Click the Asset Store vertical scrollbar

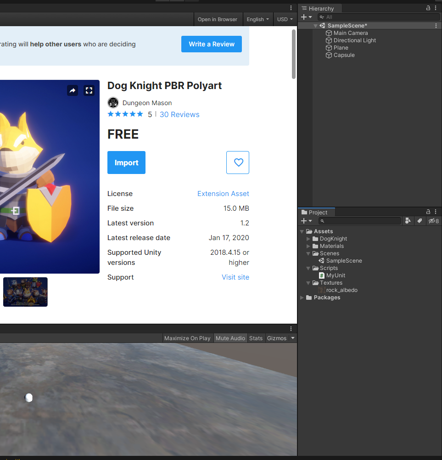point(294,54)
